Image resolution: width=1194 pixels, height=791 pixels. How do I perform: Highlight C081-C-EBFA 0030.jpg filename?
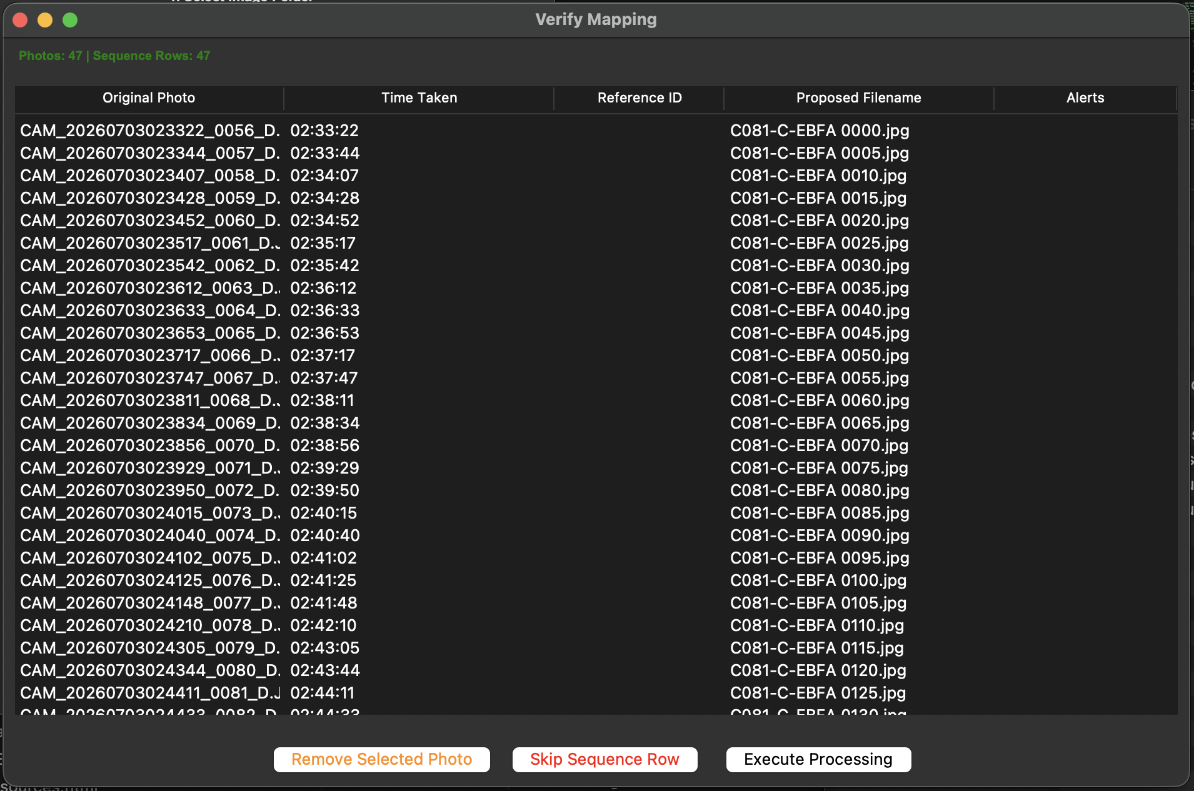(x=820, y=266)
